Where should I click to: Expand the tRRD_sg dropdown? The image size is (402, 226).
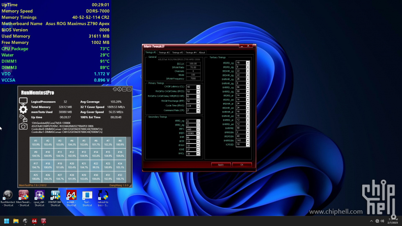point(198,121)
